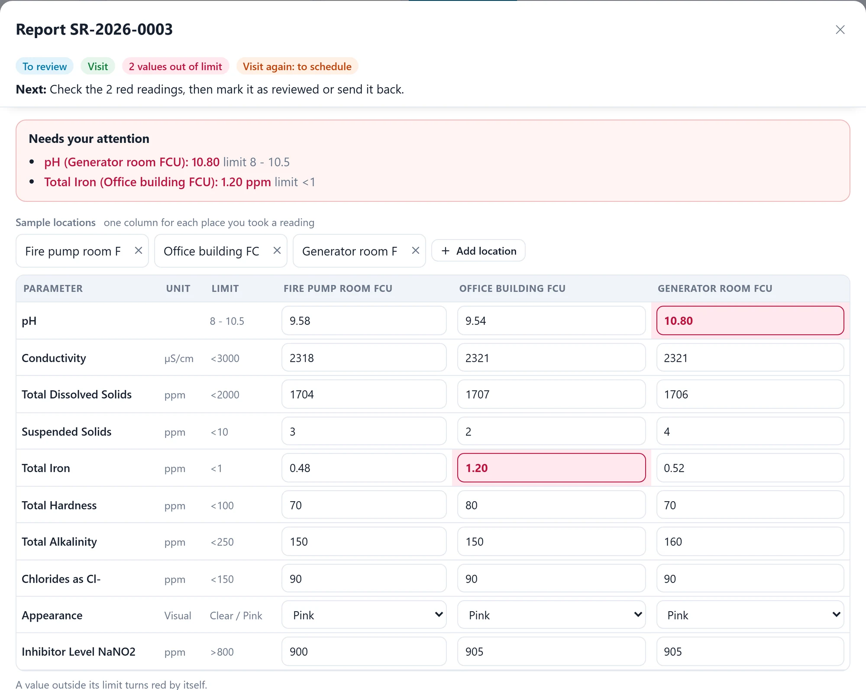
Task: Edit Total Hardness 70 for Fire Pump Room
Action: [364, 505]
